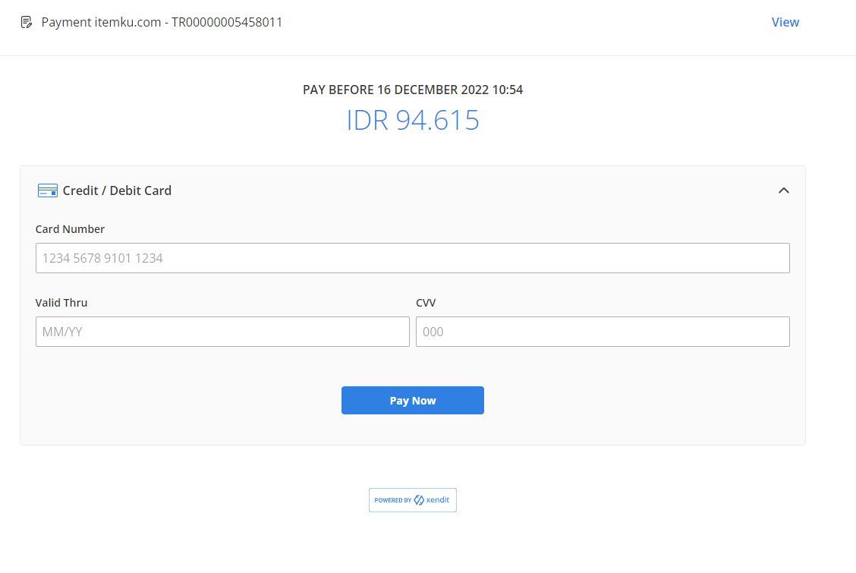
Task: Click the Powered By text in footer badge
Action: [392, 500]
